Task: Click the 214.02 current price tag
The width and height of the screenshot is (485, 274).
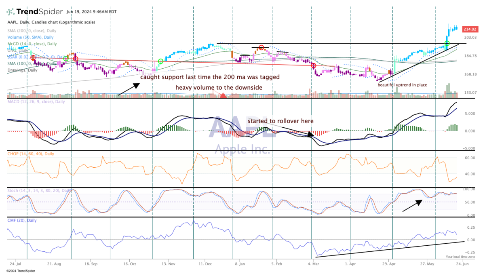Action: pos(470,29)
